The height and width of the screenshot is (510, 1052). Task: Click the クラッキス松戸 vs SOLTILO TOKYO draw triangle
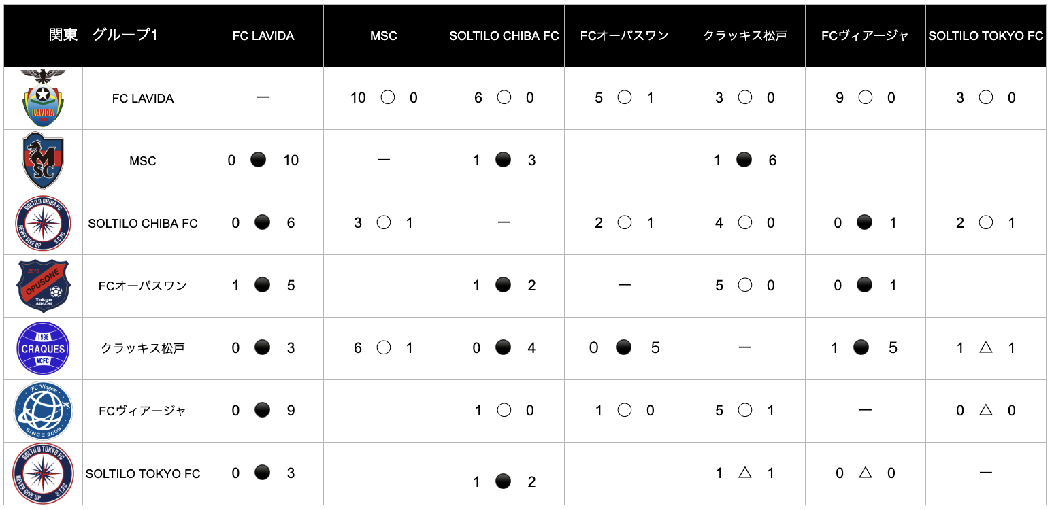985,348
